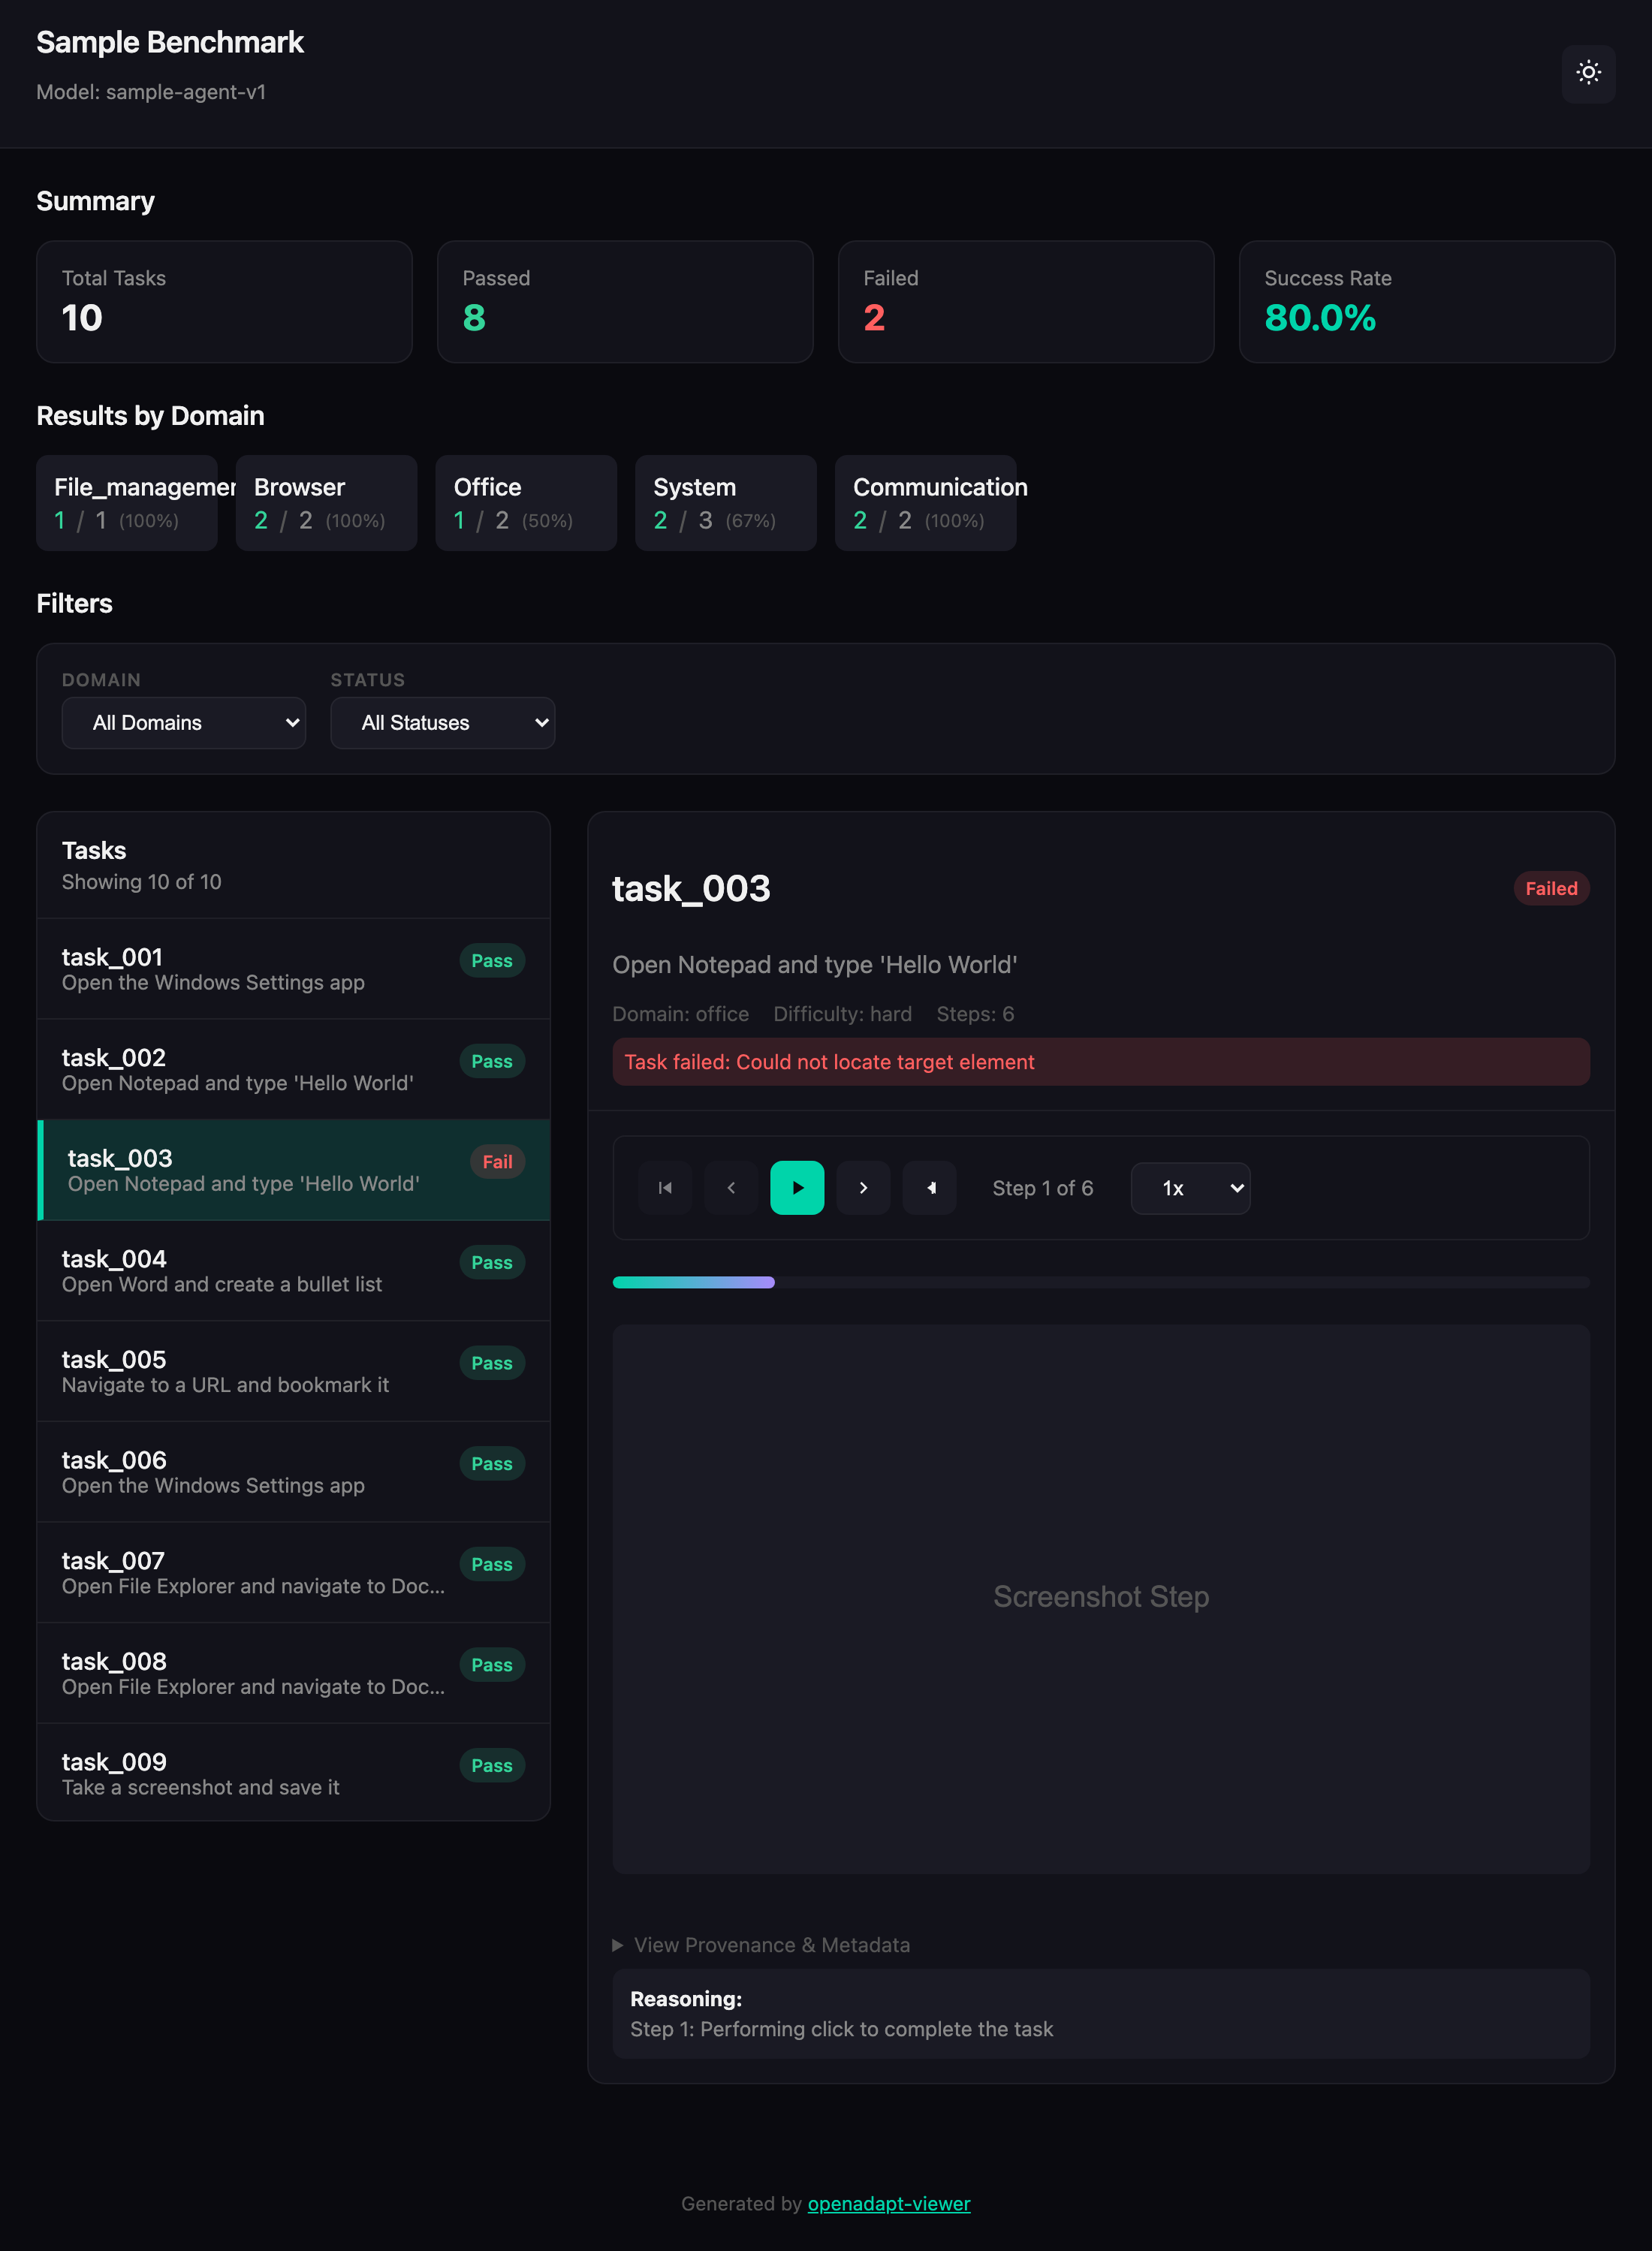Click the Office domain card
The height and width of the screenshot is (2251, 1652).
point(526,503)
